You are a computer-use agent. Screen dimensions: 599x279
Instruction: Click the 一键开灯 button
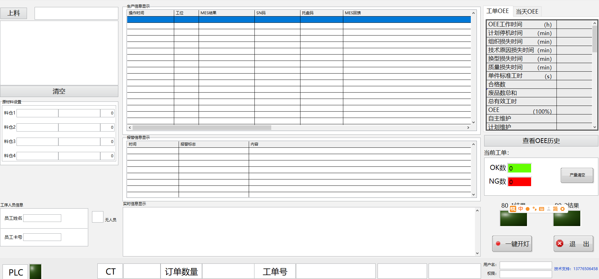[512, 244]
